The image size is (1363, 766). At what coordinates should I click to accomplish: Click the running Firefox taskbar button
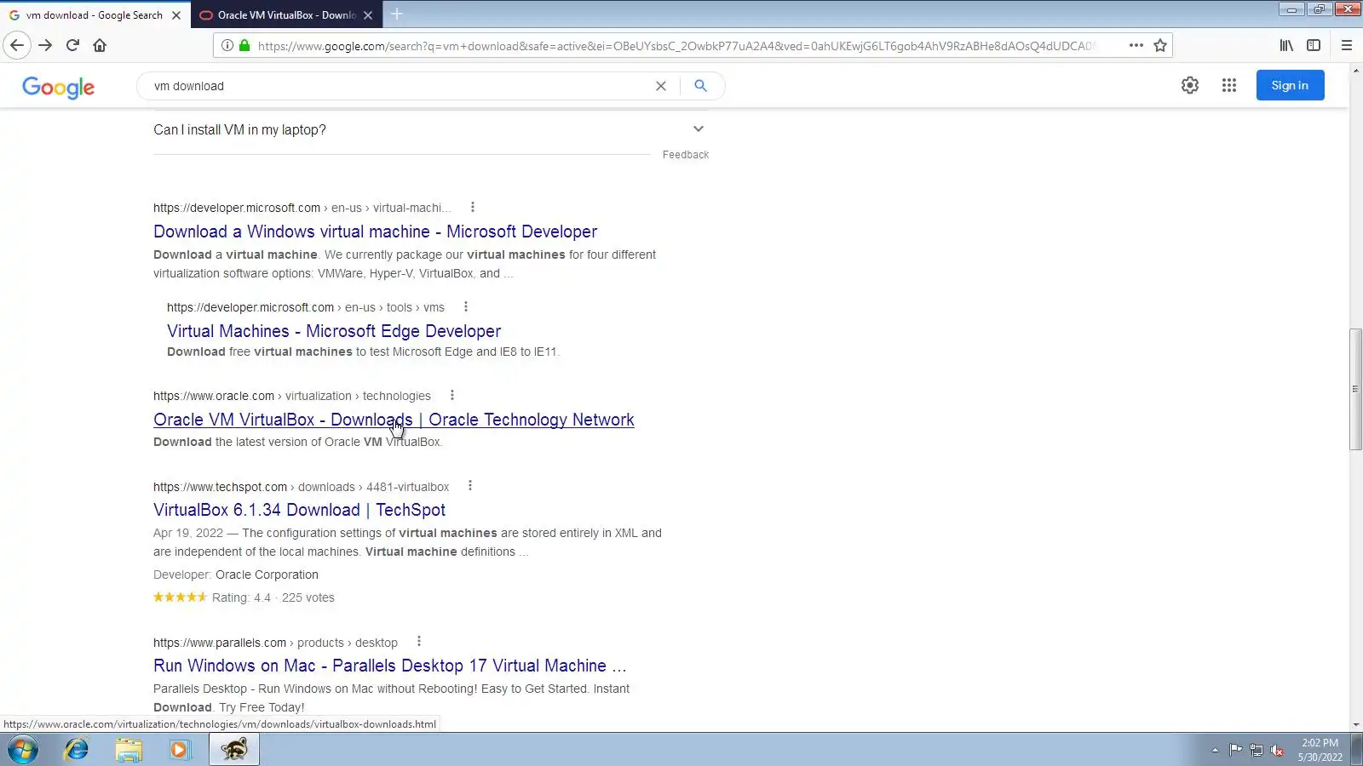tap(234, 750)
